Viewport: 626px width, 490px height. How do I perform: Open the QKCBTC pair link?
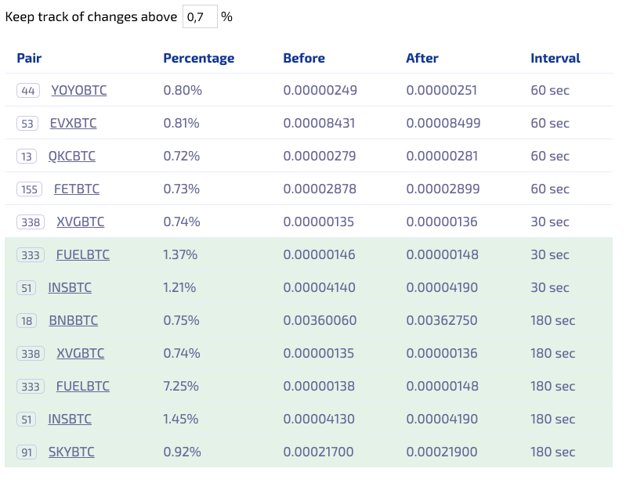pos(72,156)
